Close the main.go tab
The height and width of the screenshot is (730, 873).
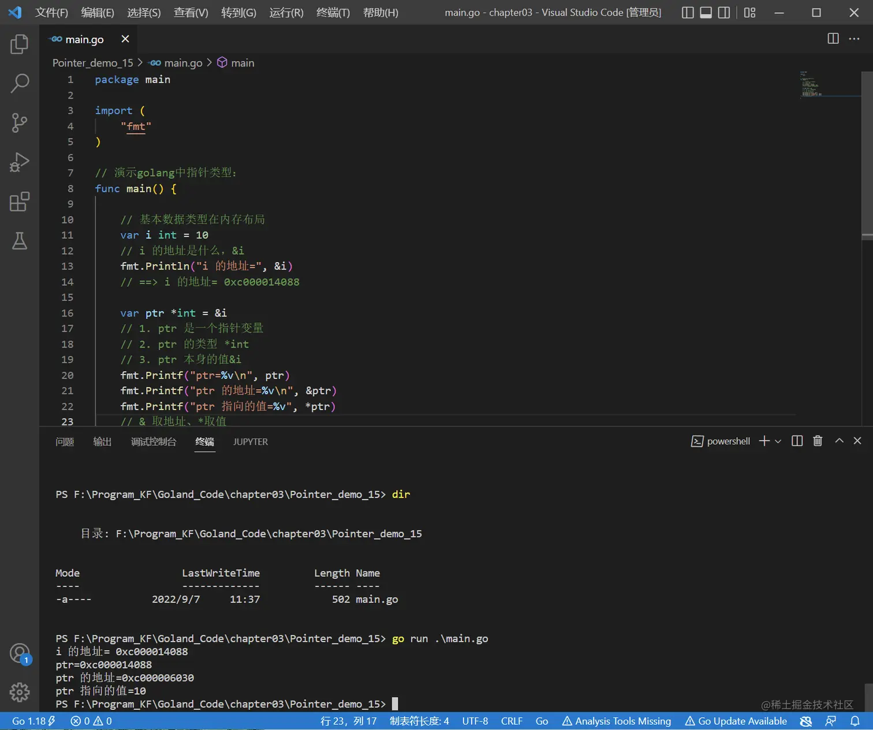tap(125, 39)
